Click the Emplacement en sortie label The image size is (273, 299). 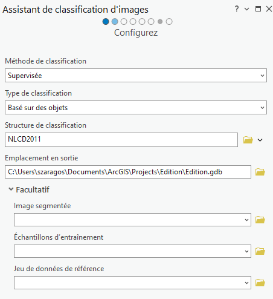[x=42, y=158]
